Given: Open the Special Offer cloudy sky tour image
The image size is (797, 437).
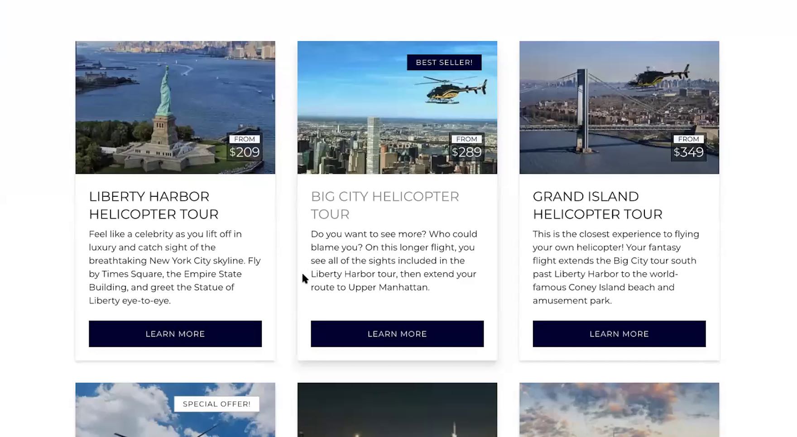Looking at the screenshot, I should [x=175, y=410].
